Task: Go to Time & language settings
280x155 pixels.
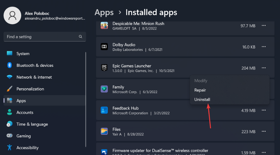Action: point(44,124)
